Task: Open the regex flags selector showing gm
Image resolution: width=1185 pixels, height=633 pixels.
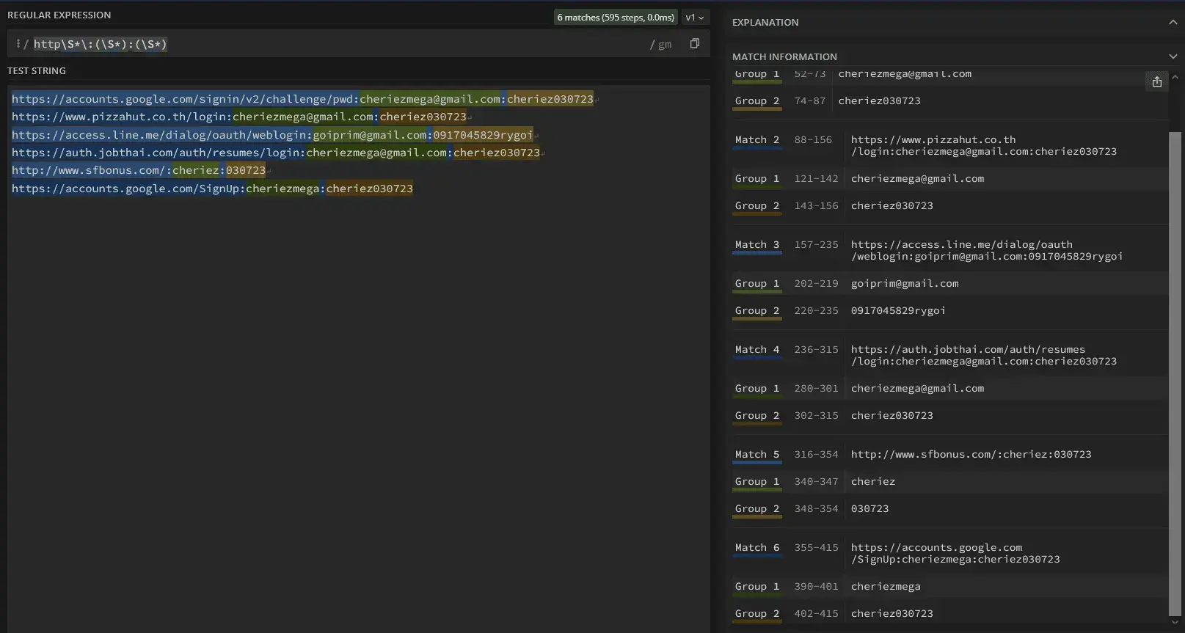Action: click(x=661, y=44)
